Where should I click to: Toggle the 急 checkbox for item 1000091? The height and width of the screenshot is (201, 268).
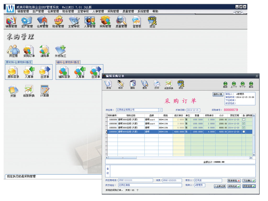pos(244,127)
